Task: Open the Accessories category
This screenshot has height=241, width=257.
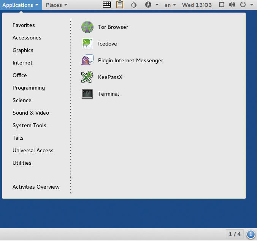Action: pos(27,38)
